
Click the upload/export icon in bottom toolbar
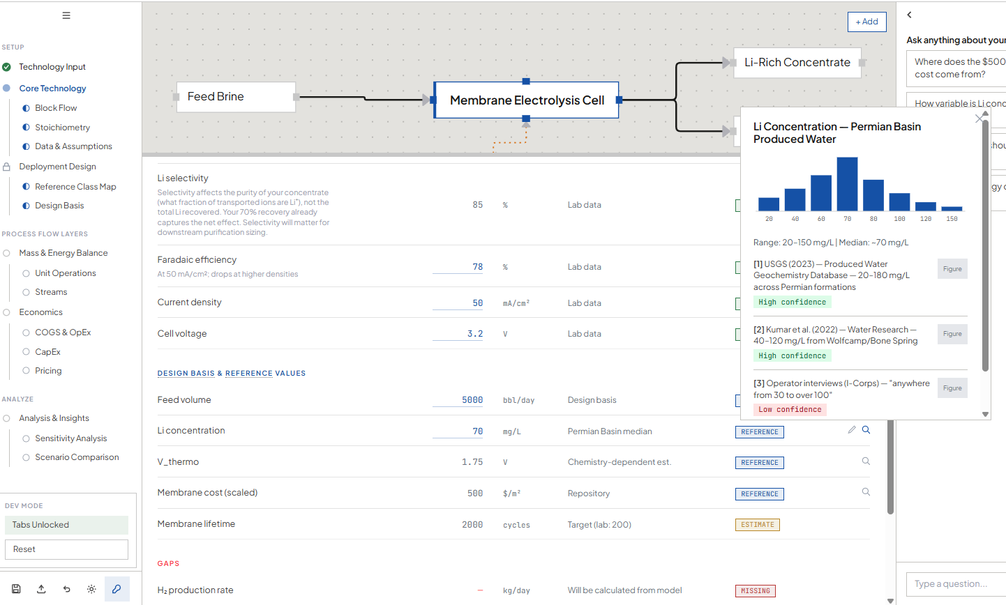(x=41, y=589)
